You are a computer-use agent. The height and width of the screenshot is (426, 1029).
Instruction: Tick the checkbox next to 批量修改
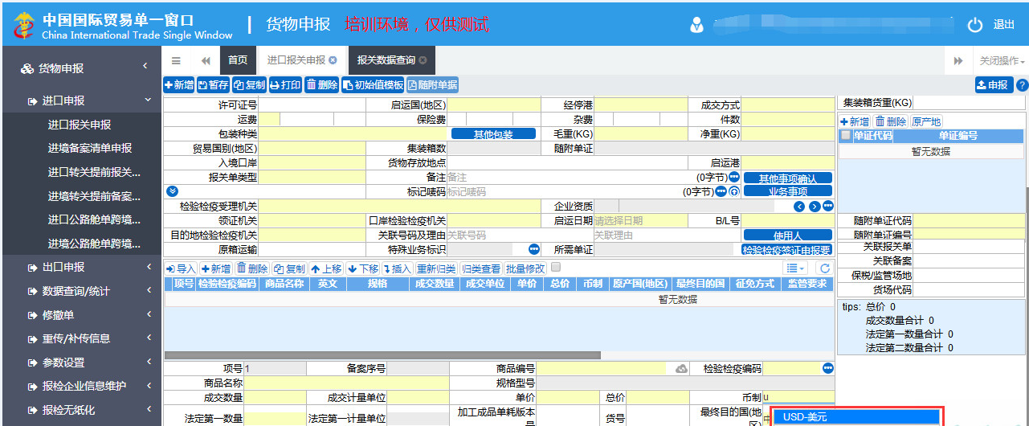click(x=556, y=268)
